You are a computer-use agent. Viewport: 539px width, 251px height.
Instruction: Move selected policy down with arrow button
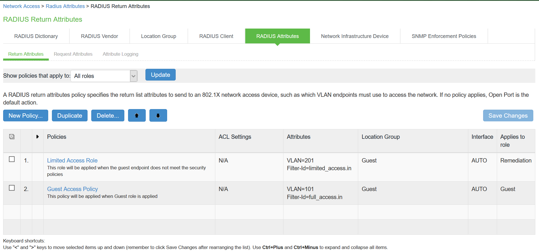(158, 116)
